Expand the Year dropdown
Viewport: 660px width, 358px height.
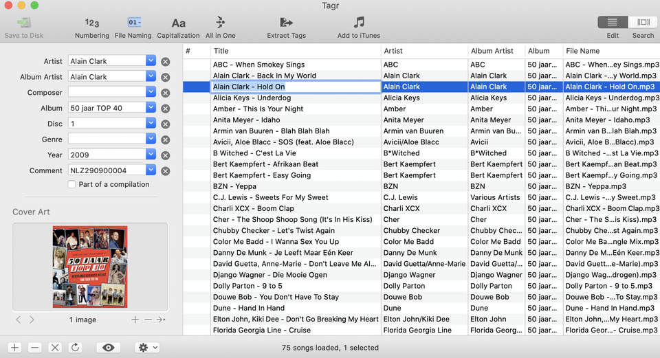point(151,154)
